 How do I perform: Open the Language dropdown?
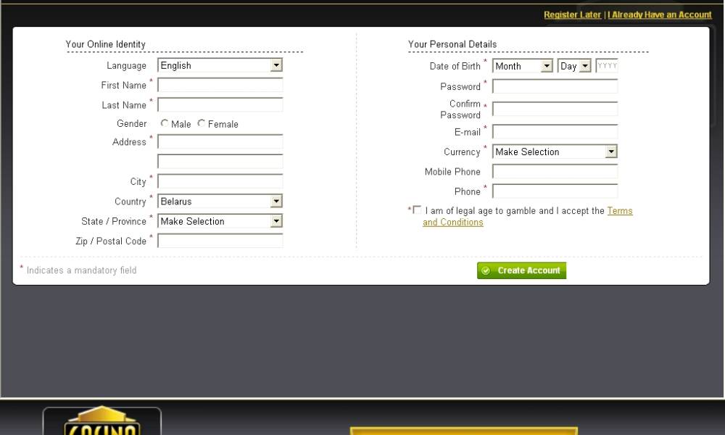220,65
